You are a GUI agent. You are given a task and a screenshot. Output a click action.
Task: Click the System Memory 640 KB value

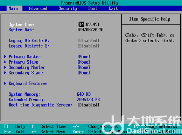tap(84, 94)
